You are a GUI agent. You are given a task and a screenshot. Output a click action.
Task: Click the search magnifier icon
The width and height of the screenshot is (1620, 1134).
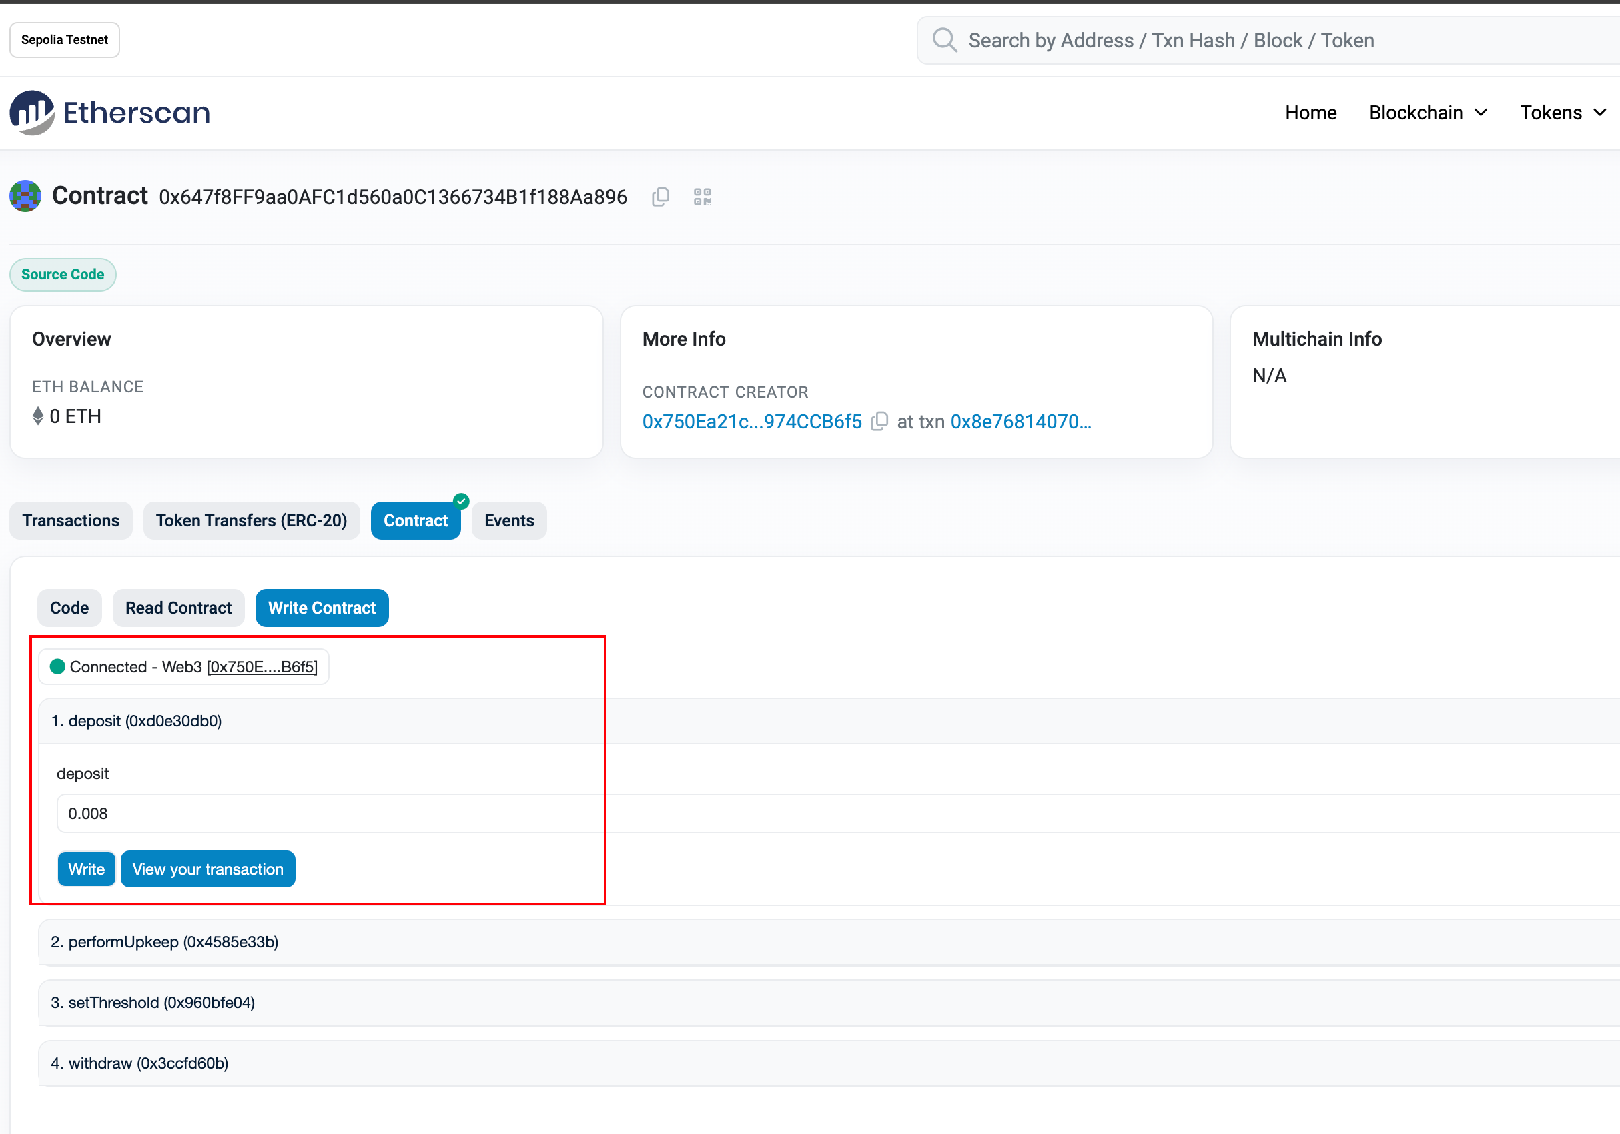point(945,40)
